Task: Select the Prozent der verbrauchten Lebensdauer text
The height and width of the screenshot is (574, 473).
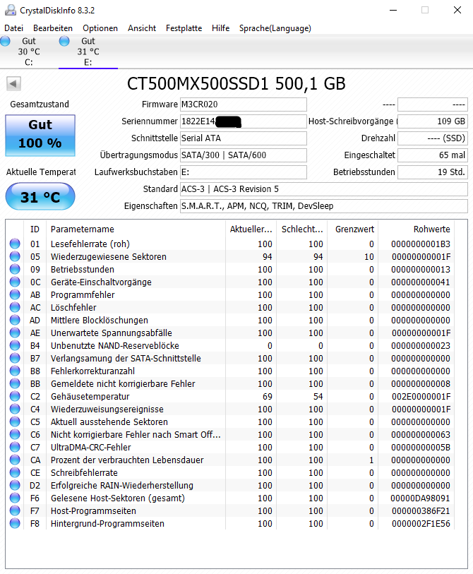Action: (127, 460)
